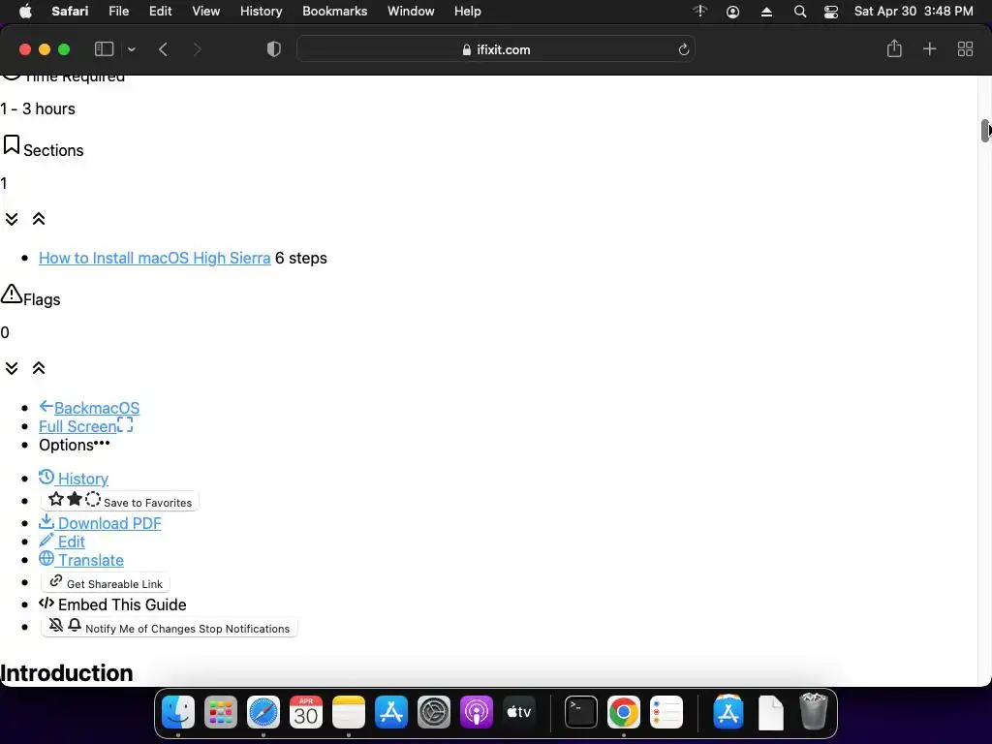View the guide History
The image size is (992, 744).
point(74,479)
